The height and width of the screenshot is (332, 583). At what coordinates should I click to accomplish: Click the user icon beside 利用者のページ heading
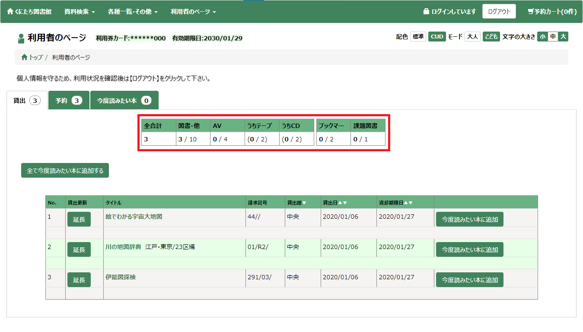[21, 38]
